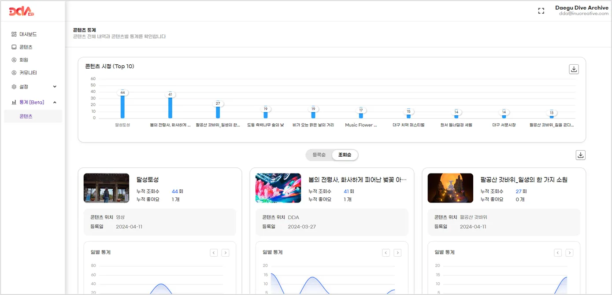
Task: Click the 27 회 view count
Action: click(521, 192)
